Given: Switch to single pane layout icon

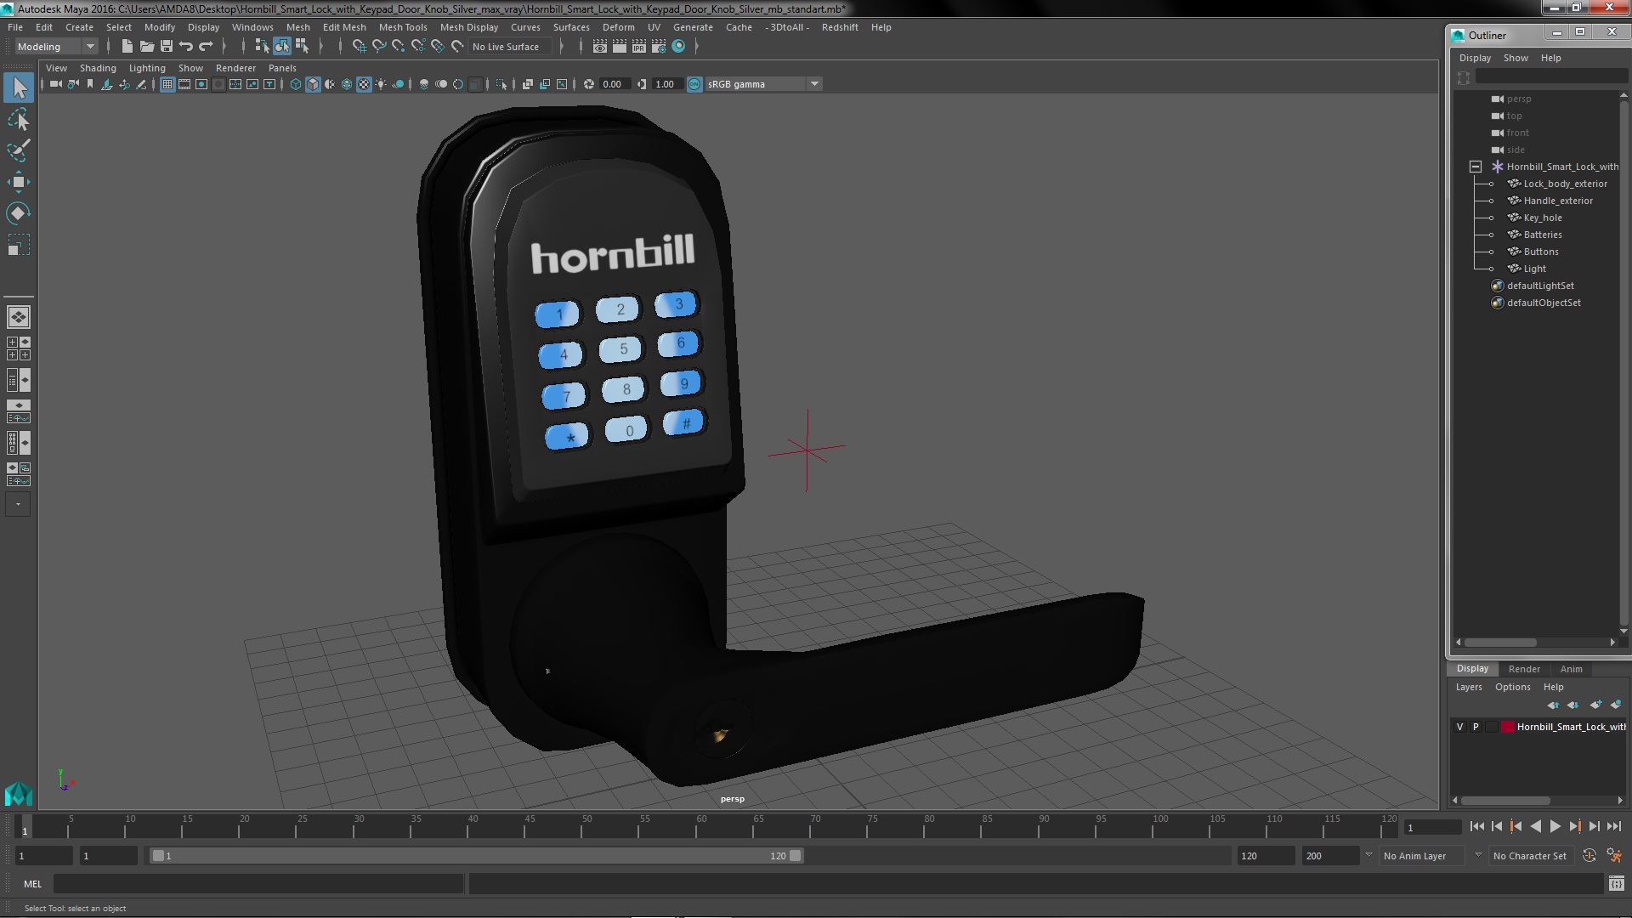Looking at the screenshot, I should click(x=19, y=317).
